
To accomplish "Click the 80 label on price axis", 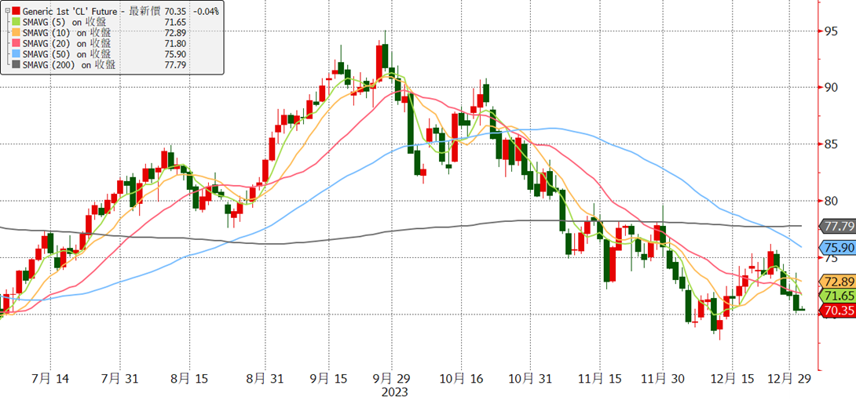I will coord(830,201).
